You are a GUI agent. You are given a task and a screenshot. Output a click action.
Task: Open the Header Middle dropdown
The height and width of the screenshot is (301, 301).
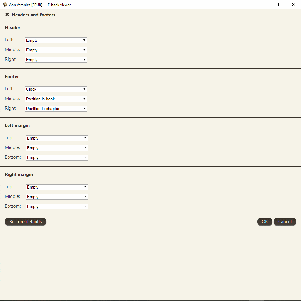(x=56, y=50)
